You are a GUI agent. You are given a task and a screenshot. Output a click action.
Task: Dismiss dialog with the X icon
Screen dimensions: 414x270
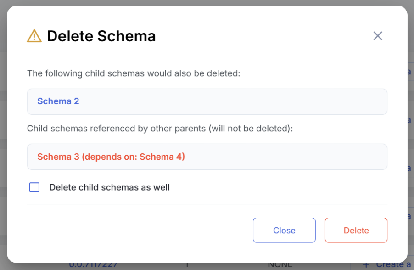(378, 36)
